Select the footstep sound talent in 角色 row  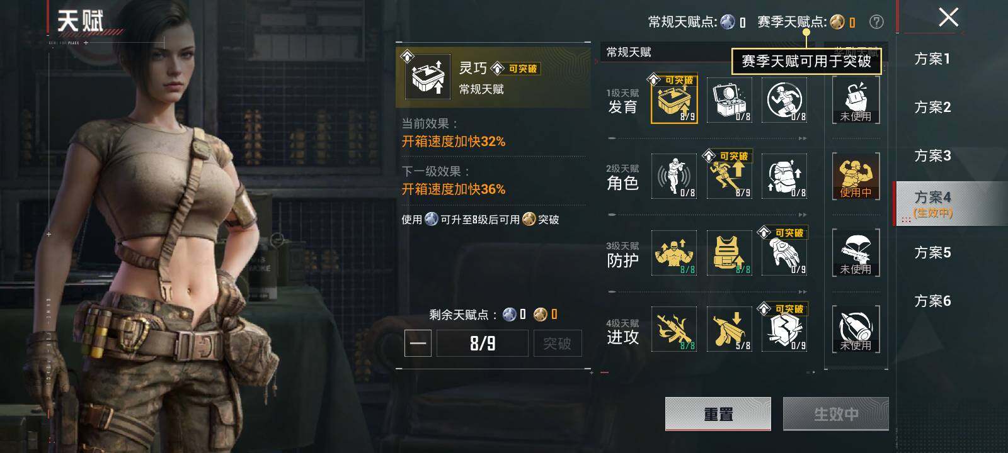[x=674, y=176]
